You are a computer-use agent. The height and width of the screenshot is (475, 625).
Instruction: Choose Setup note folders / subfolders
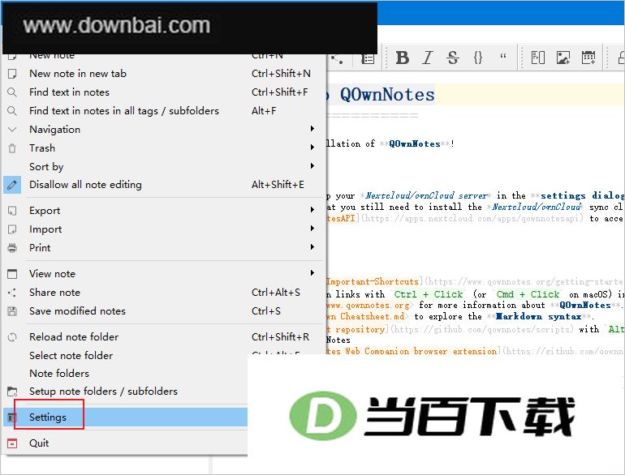[126, 392]
